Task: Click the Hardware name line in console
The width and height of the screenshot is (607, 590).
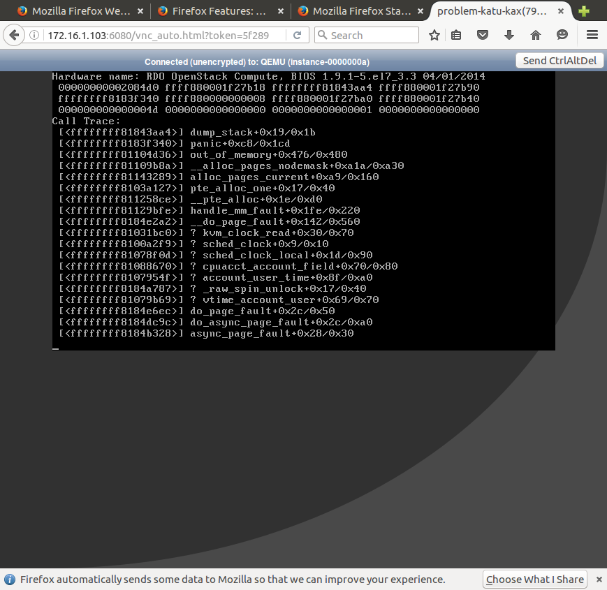Action: pyautogui.click(x=268, y=76)
